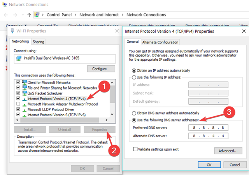Image resolution: width=249 pixels, height=175 pixels.
Task: Open Control Panel breadcrumb
Action: click(59, 15)
